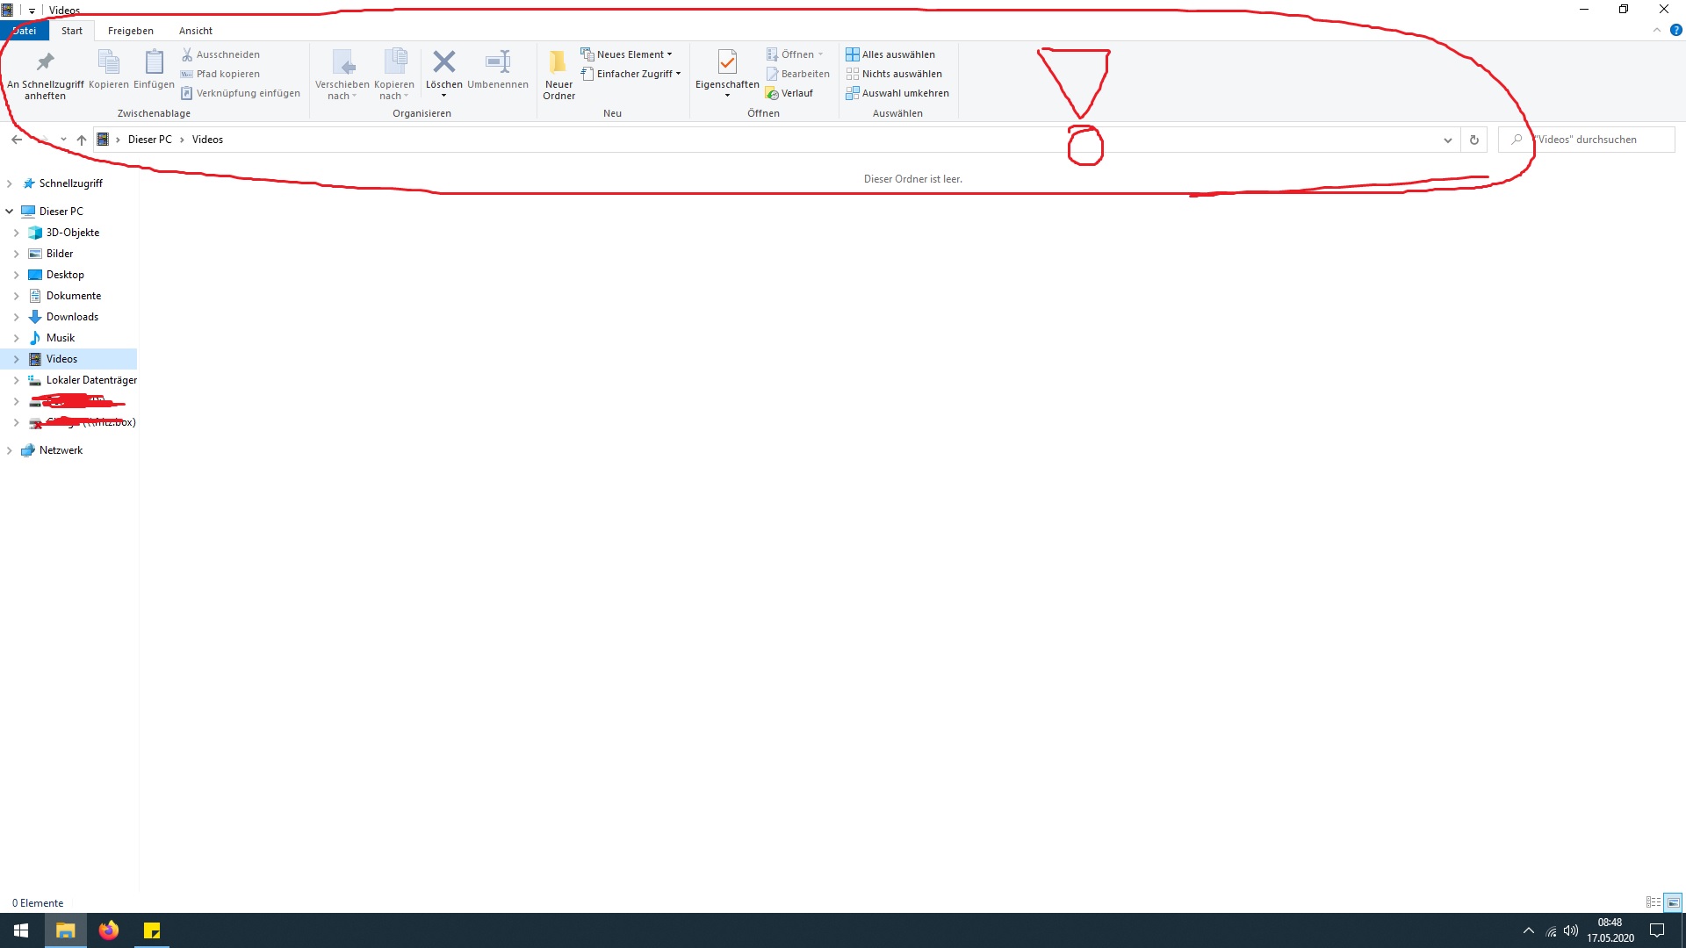This screenshot has width=1686, height=948.
Task: Switch to large thumbnails view in status bar
Action: tap(1673, 902)
